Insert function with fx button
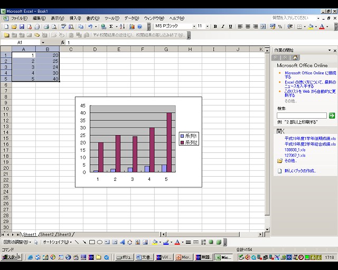Viewport: 338px width, 270px height. tap(62, 42)
